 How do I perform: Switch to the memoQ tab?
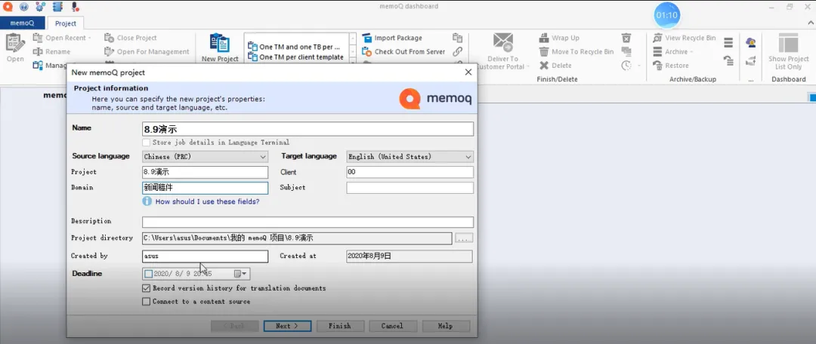click(x=23, y=23)
